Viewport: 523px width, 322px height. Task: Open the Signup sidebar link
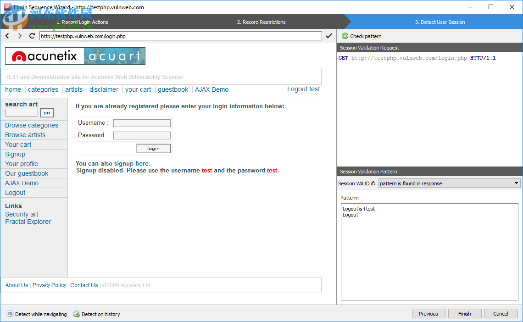point(15,154)
